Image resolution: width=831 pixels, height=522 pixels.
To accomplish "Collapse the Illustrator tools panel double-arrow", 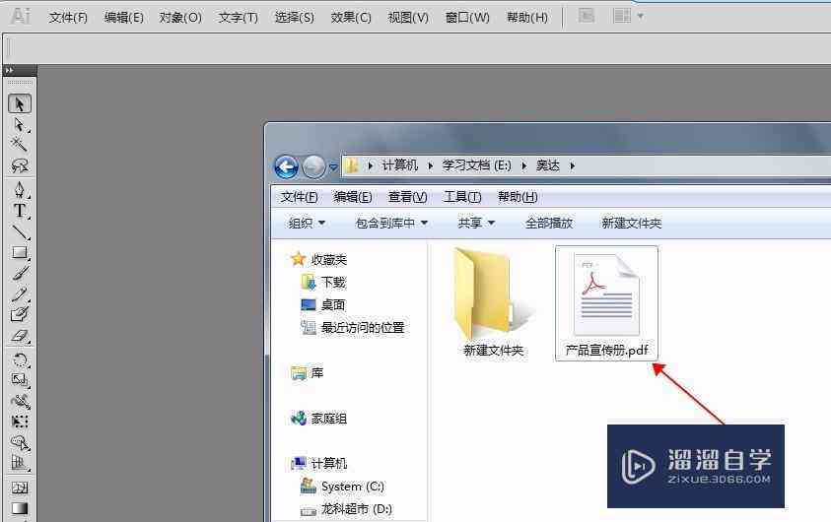I will pos(9,70).
